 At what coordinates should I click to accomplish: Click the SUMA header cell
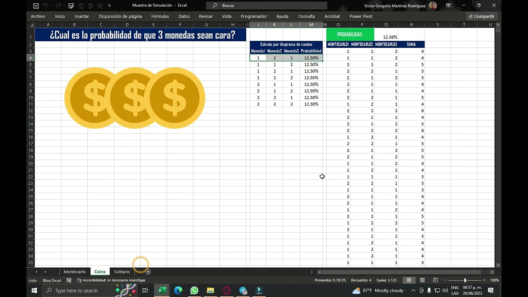(411, 45)
